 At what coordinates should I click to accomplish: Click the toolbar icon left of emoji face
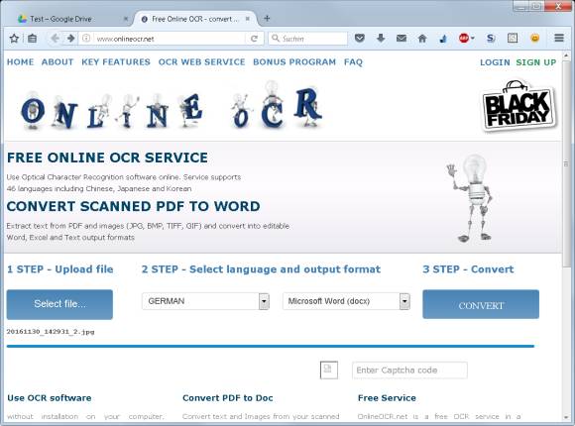click(513, 38)
